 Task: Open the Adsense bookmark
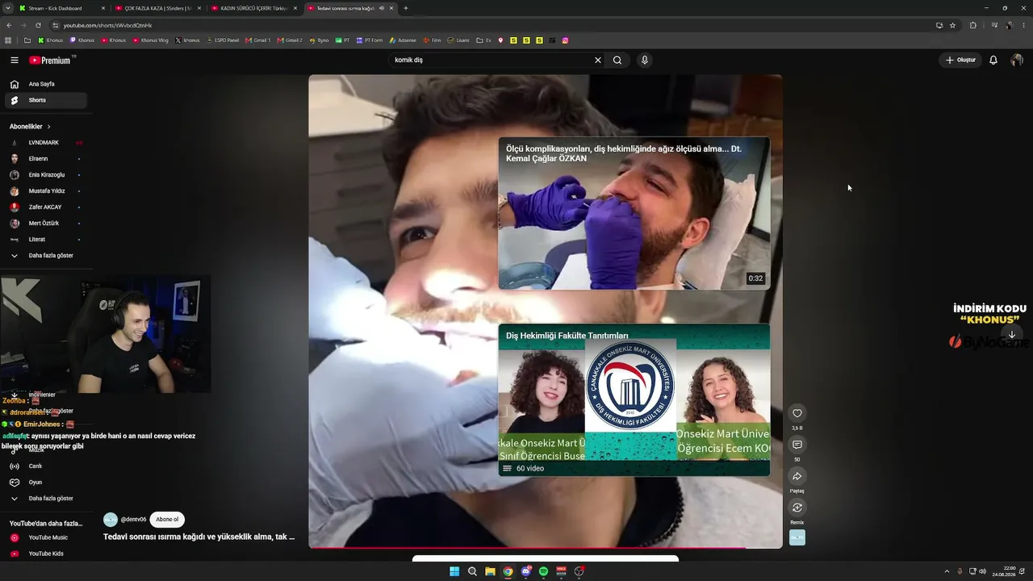401,40
